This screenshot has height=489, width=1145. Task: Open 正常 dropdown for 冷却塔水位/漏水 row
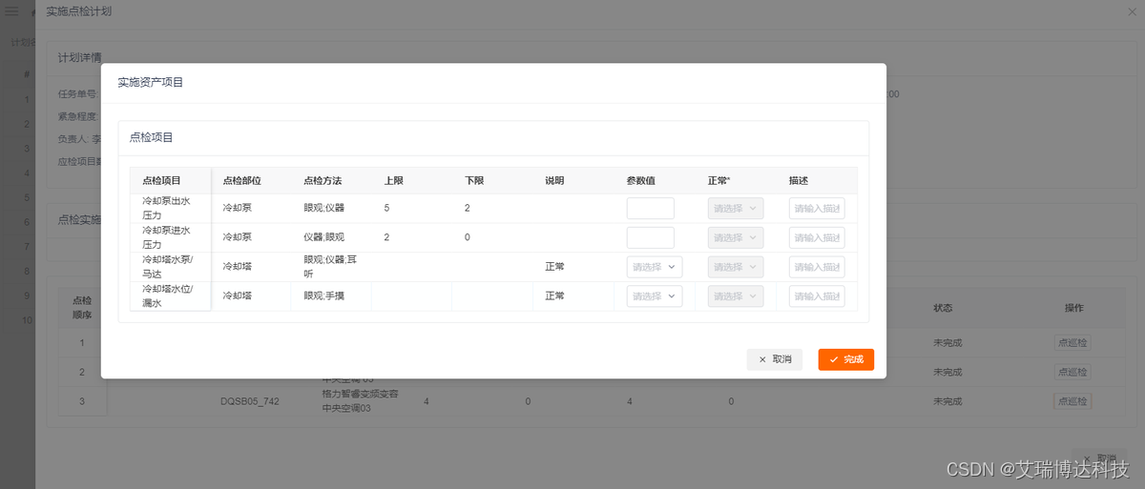(736, 296)
